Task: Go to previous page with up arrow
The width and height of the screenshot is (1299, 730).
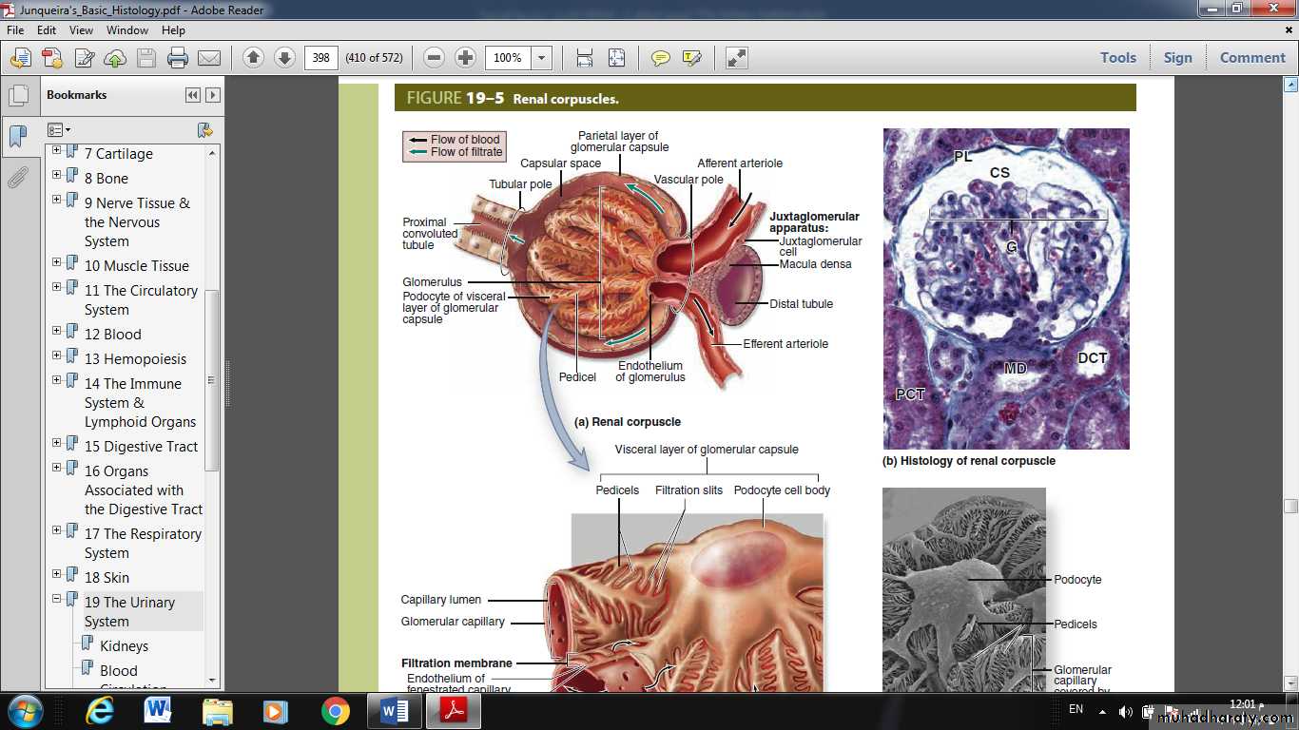Action: [x=253, y=58]
